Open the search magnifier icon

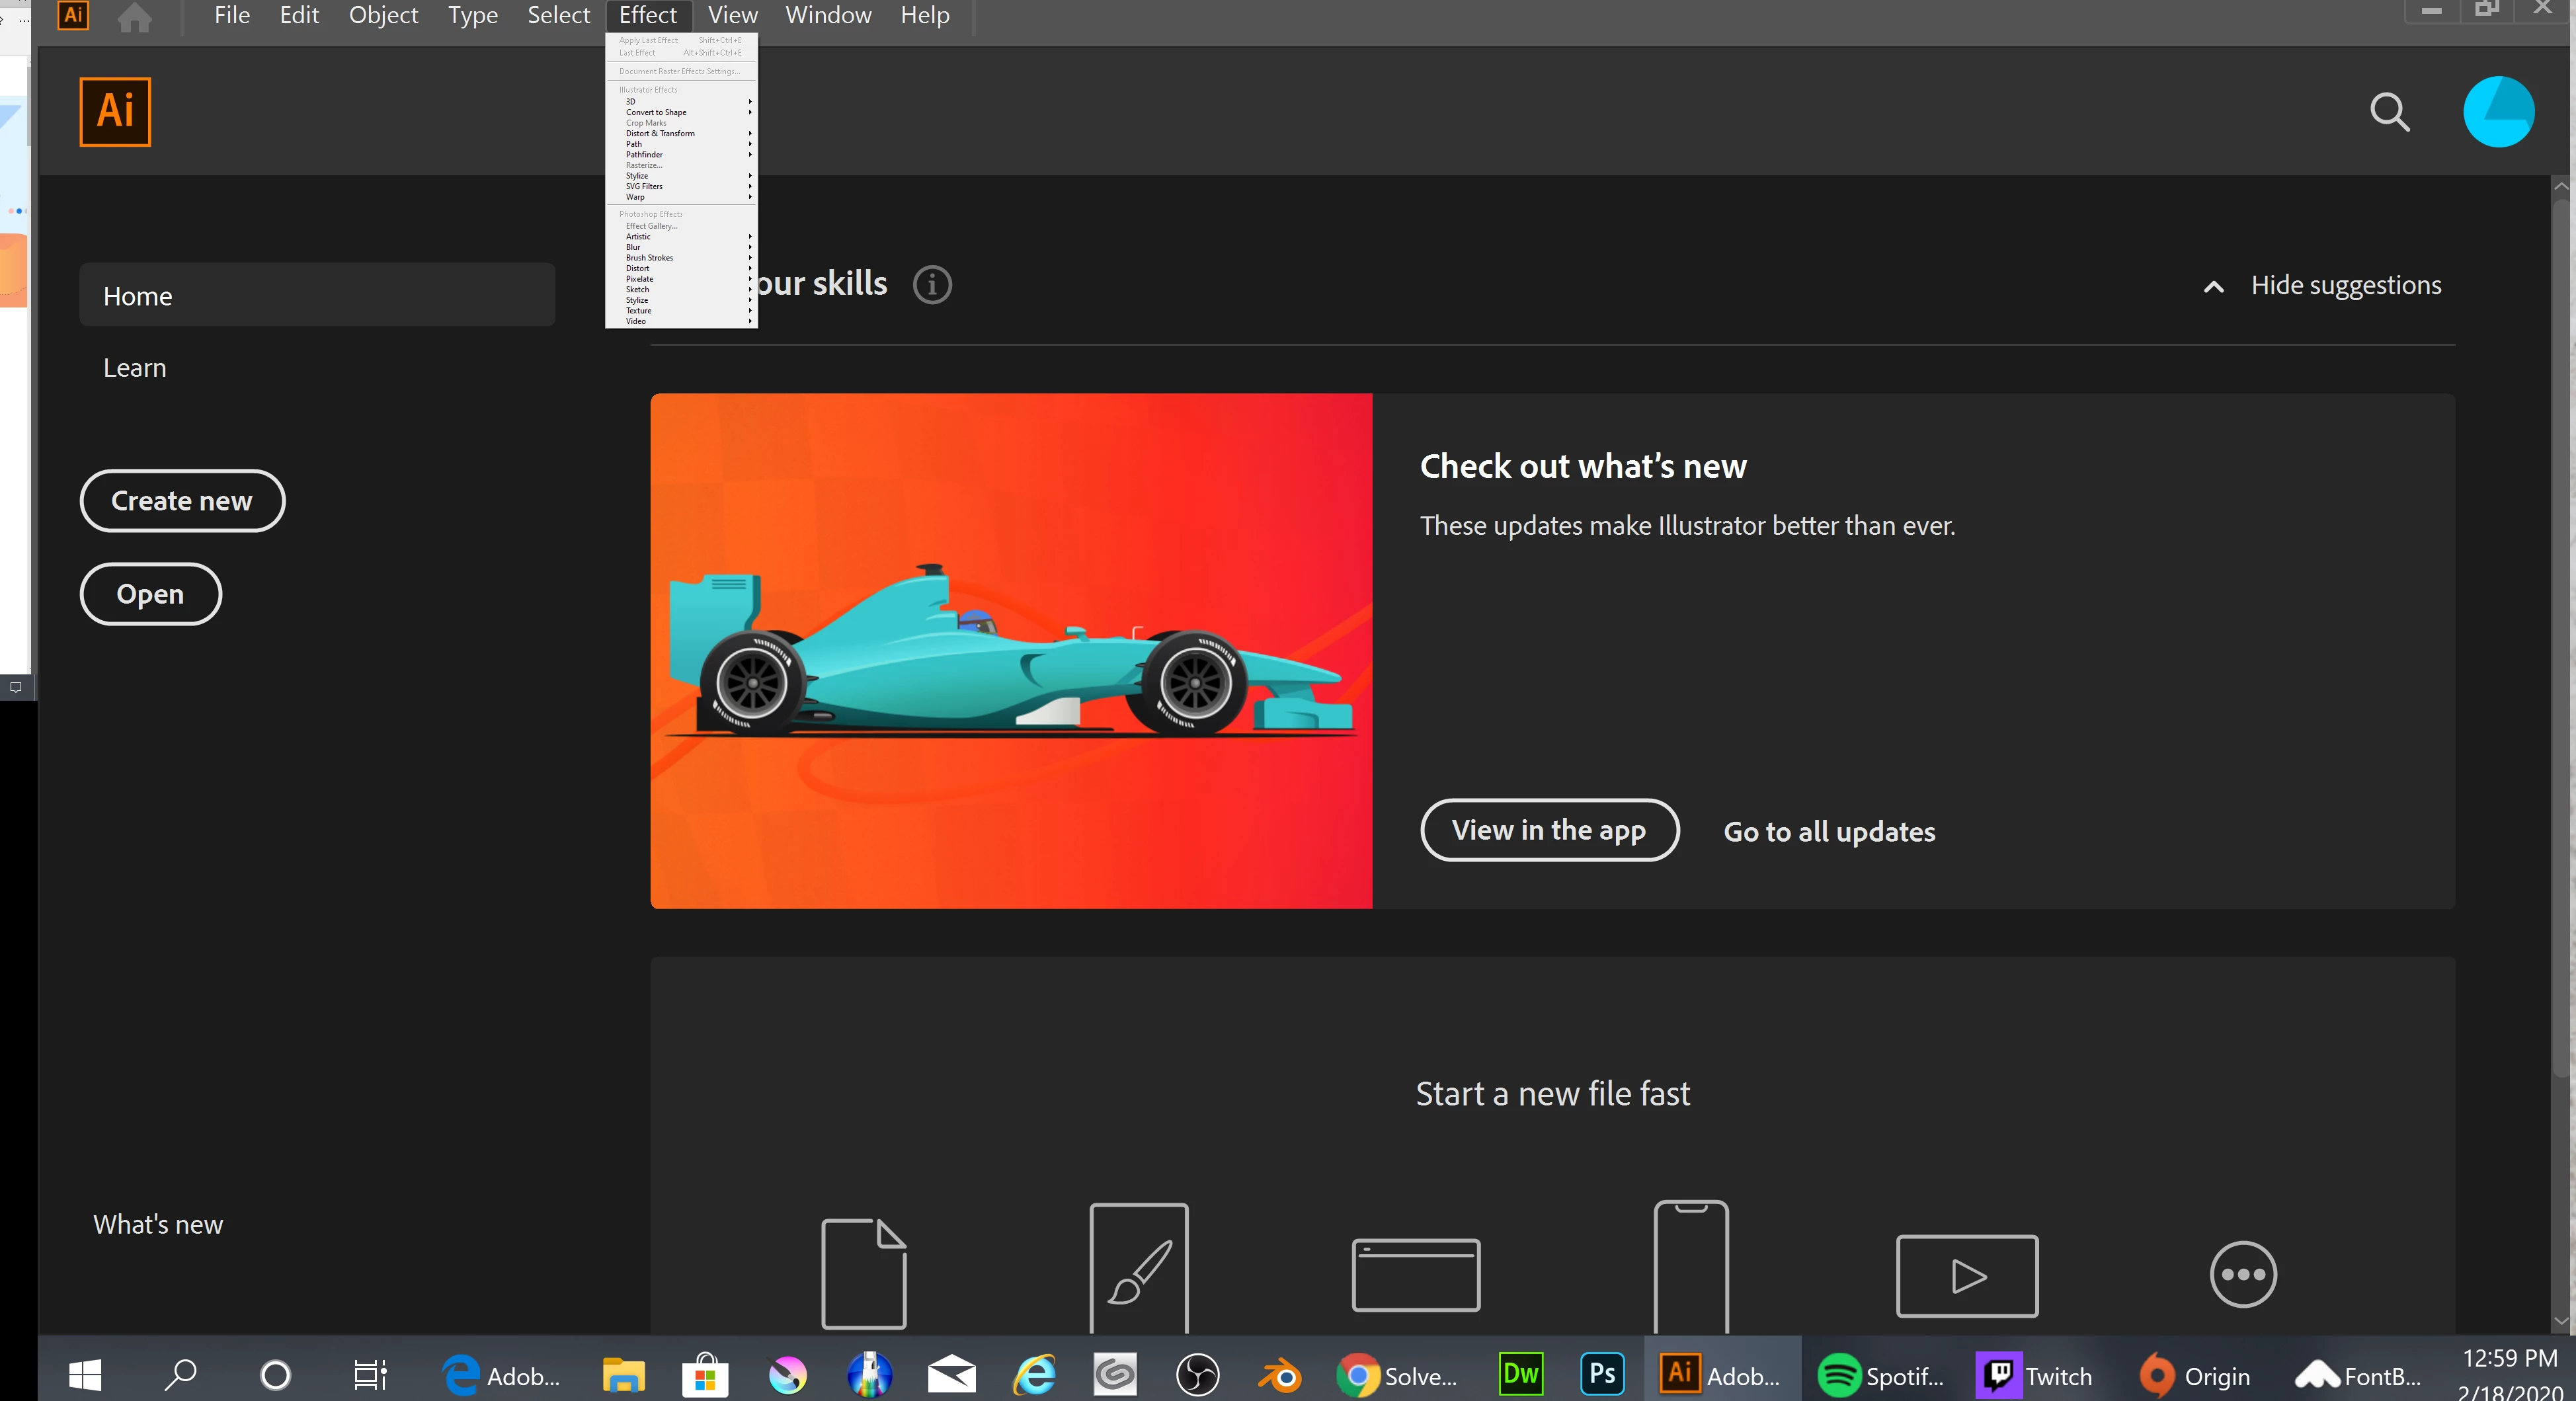tap(2389, 112)
